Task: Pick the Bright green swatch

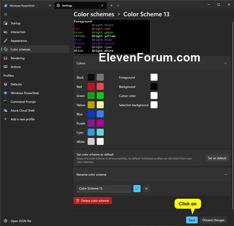Action: 100,96
